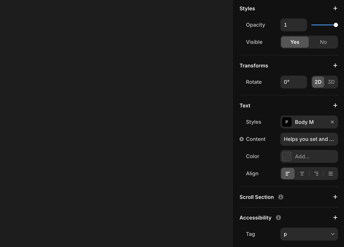The width and height of the screenshot is (344, 247).
Task: Add a text color via Add swatch
Action: tap(287, 156)
